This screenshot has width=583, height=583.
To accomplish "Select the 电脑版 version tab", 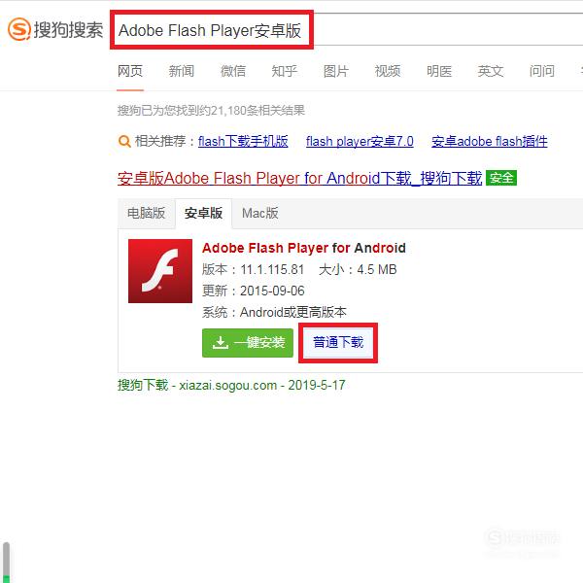I will [146, 213].
